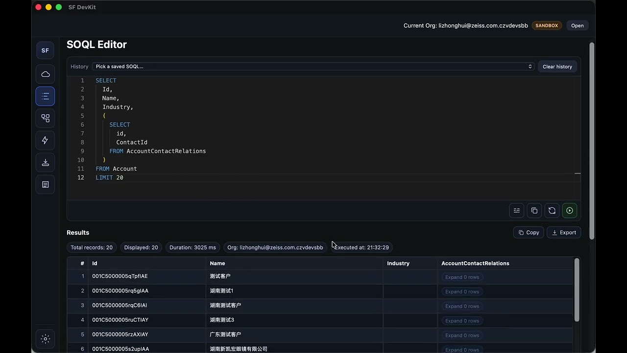Viewport: 627px width, 353px height.
Task: Export the query results
Action: (x=564, y=232)
